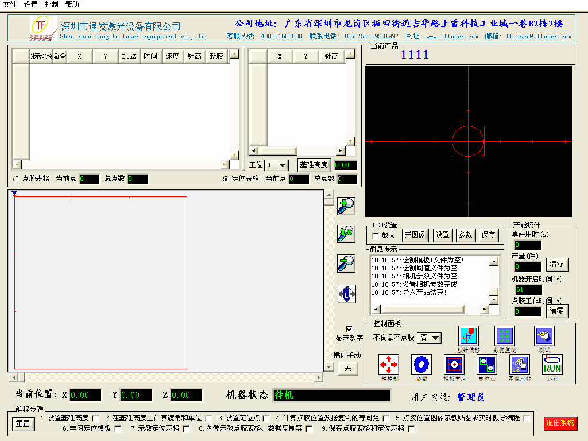Click the 轴控制 axis control icon
The width and height of the screenshot is (588, 441).
point(389,365)
